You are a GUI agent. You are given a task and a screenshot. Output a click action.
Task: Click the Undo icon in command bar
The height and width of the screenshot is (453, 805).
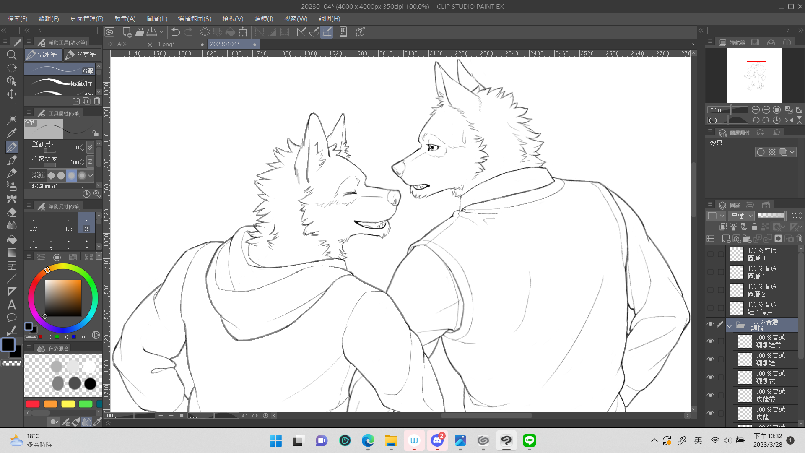(x=176, y=32)
